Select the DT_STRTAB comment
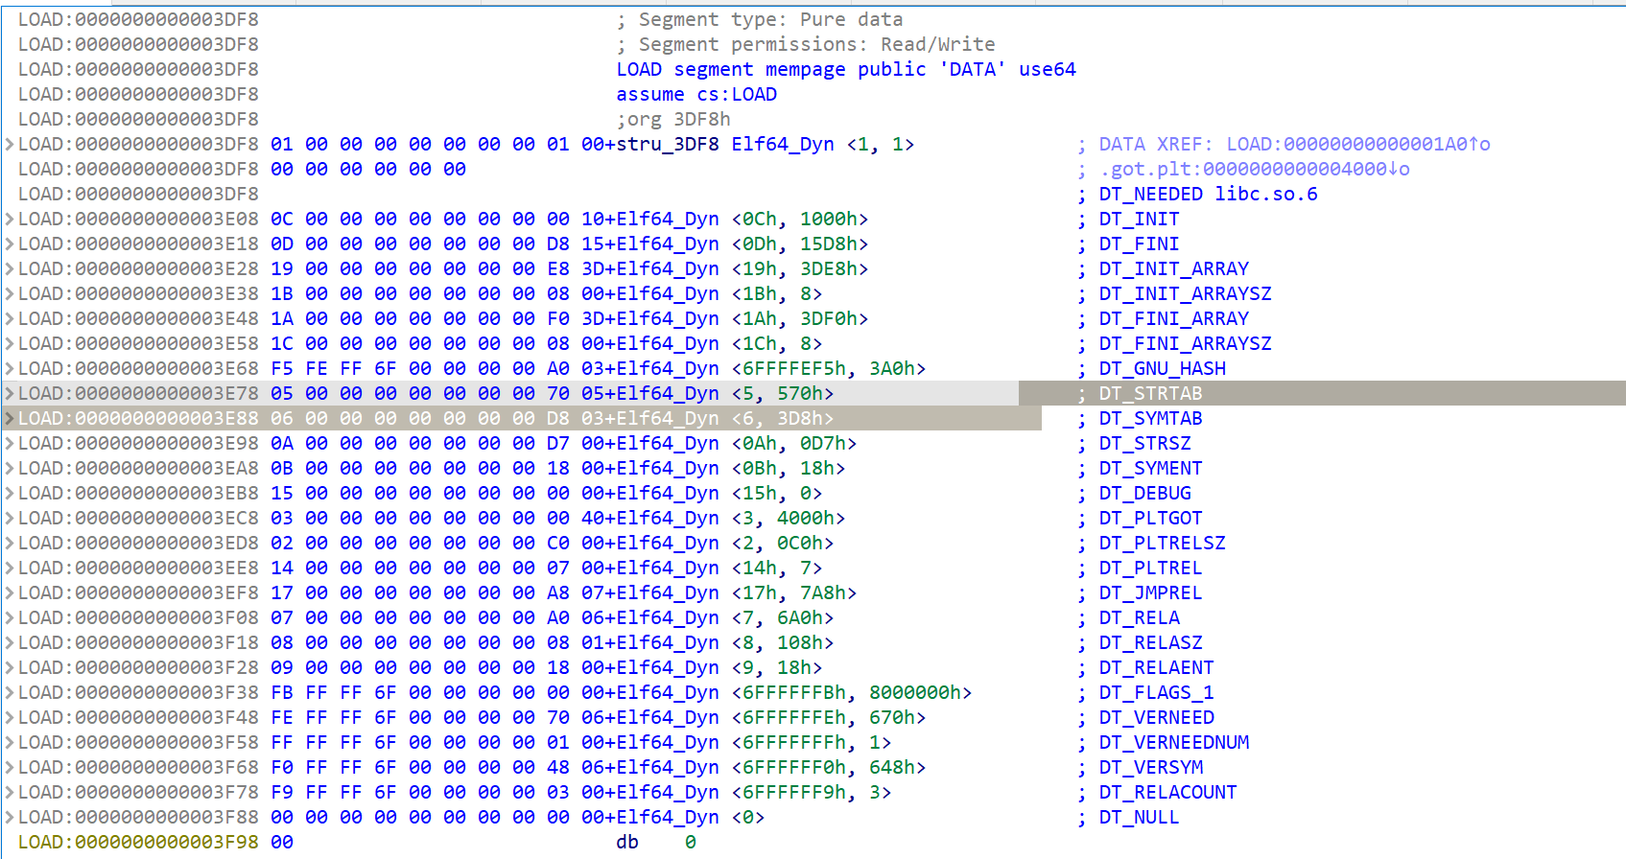 pos(1150,393)
